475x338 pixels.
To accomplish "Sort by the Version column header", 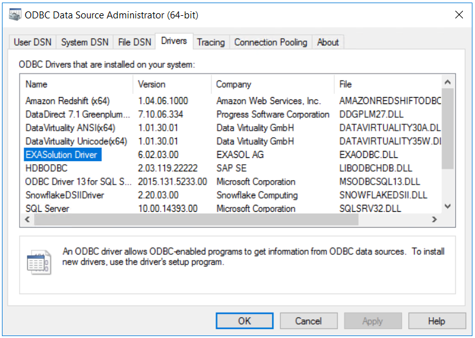I will coord(172,84).
